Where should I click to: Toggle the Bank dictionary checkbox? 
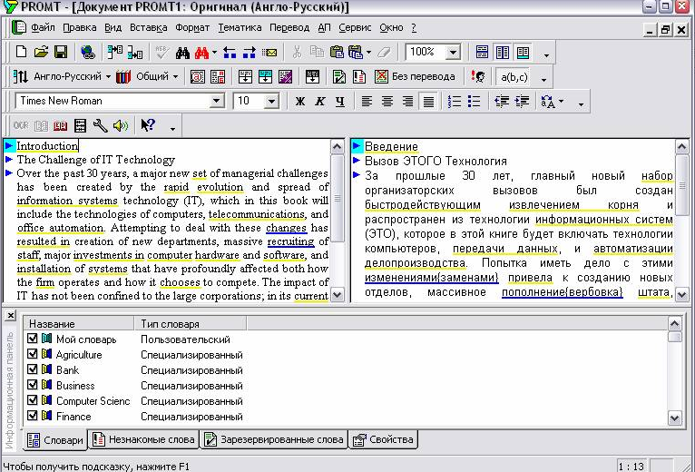point(33,370)
